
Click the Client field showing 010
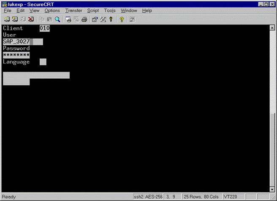coord(45,28)
